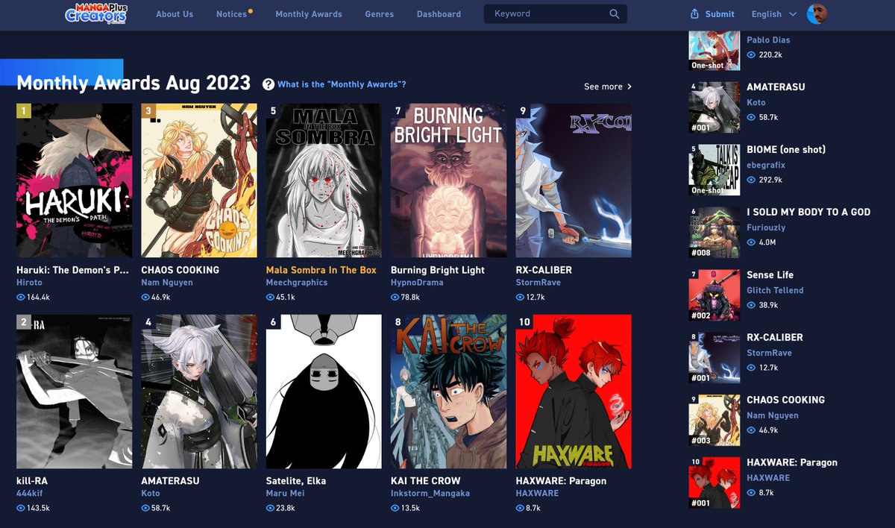Open the Genres menu

pyautogui.click(x=379, y=13)
